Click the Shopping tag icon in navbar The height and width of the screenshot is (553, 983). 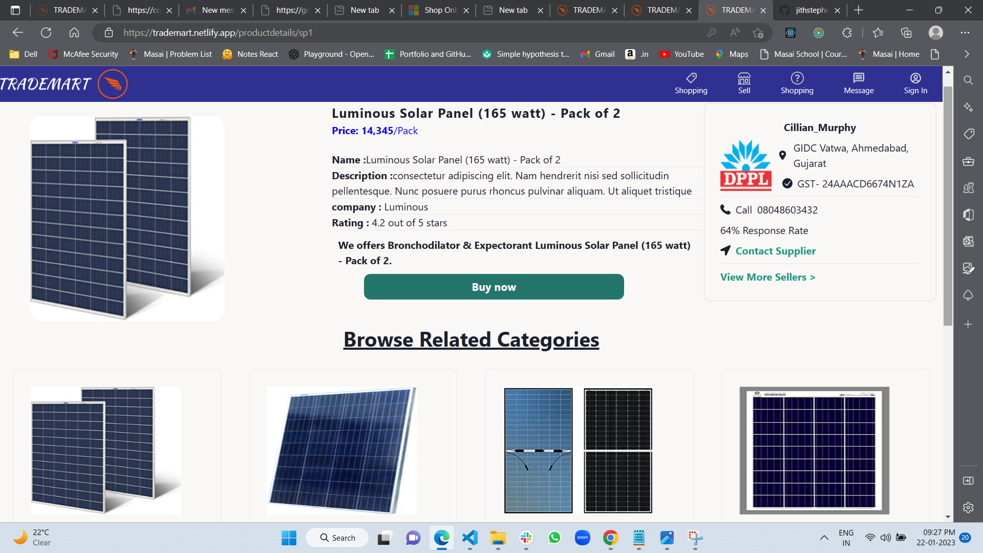(691, 78)
